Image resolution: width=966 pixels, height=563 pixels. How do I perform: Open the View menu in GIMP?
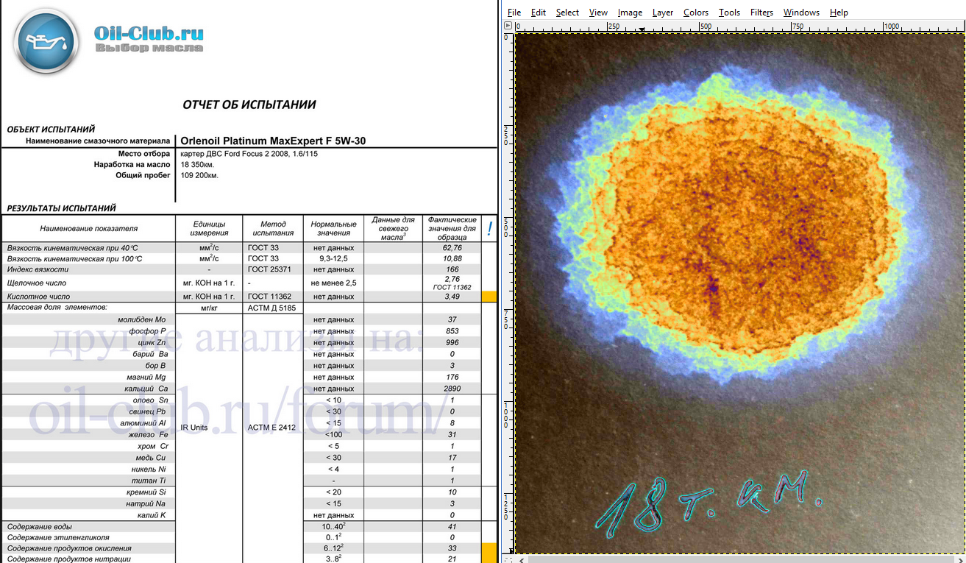(598, 13)
